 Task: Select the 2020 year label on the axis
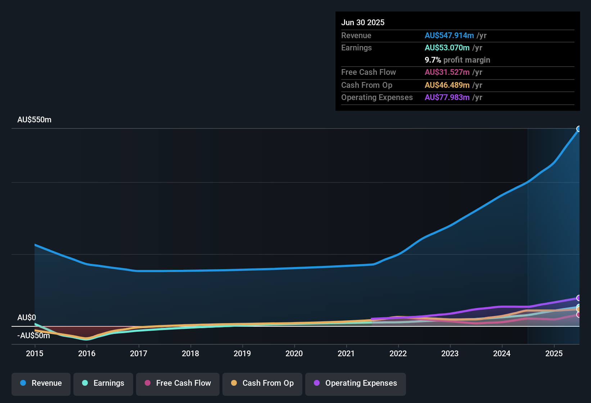(294, 354)
